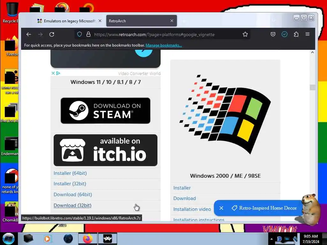This screenshot has width=327, height=245.
Task: Open media player taskbar icon
Action: (x=47, y=239)
